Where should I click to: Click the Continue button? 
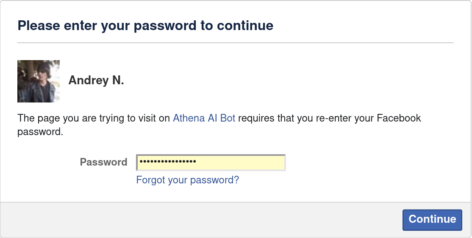tap(432, 219)
